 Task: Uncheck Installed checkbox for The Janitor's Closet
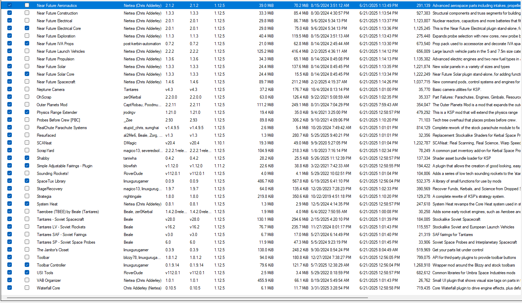pos(9,250)
